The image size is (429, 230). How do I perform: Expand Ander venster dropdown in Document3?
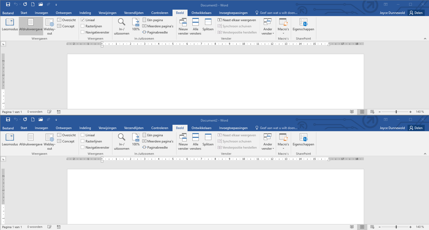tap(268, 26)
